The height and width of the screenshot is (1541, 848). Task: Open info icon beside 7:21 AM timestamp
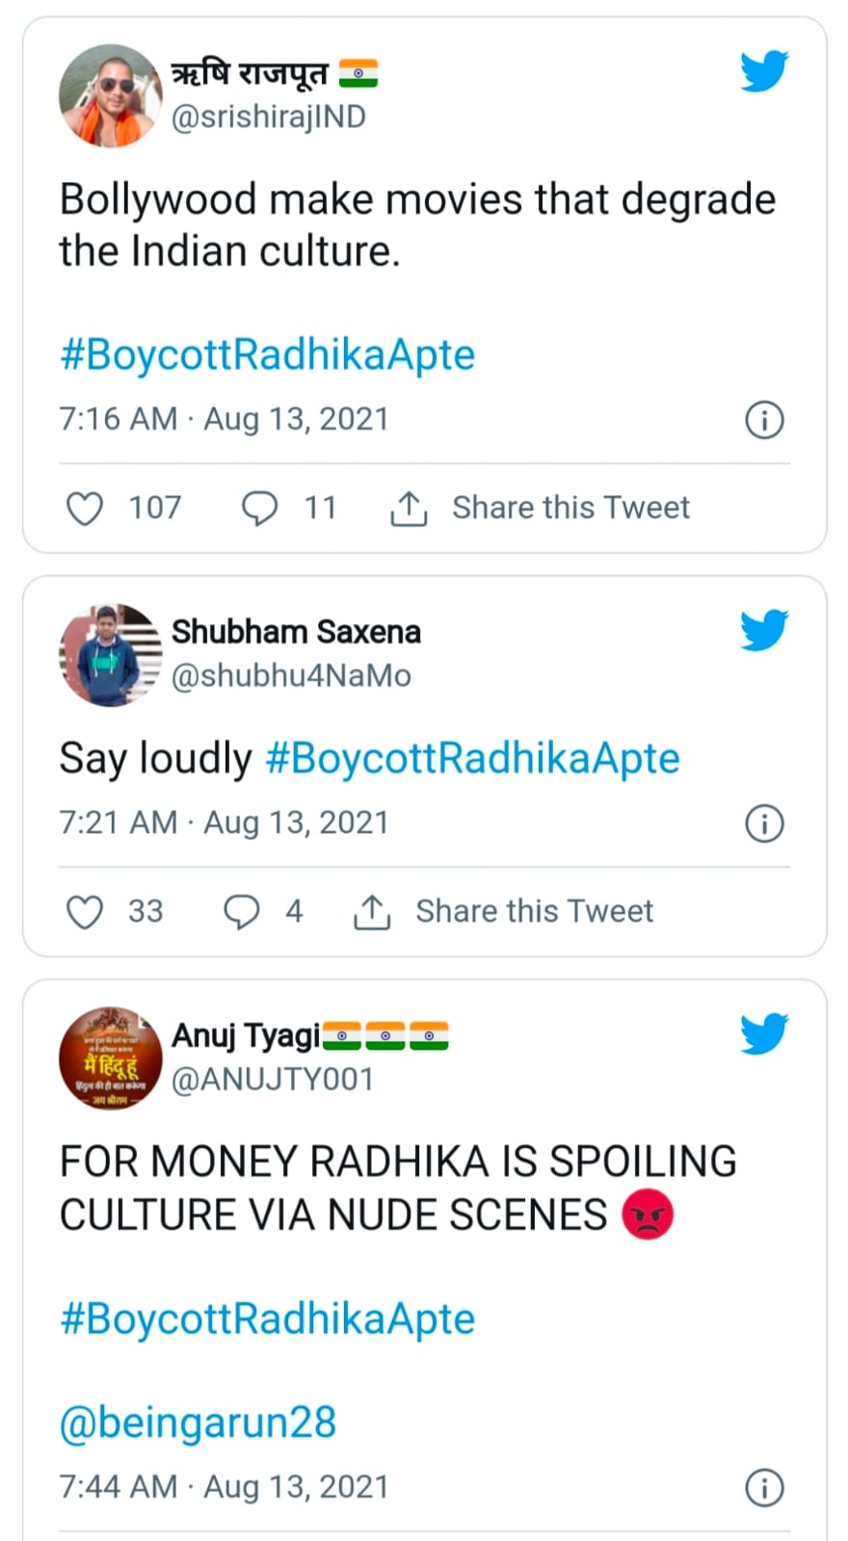pyautogui.click(x=764, y=823)
